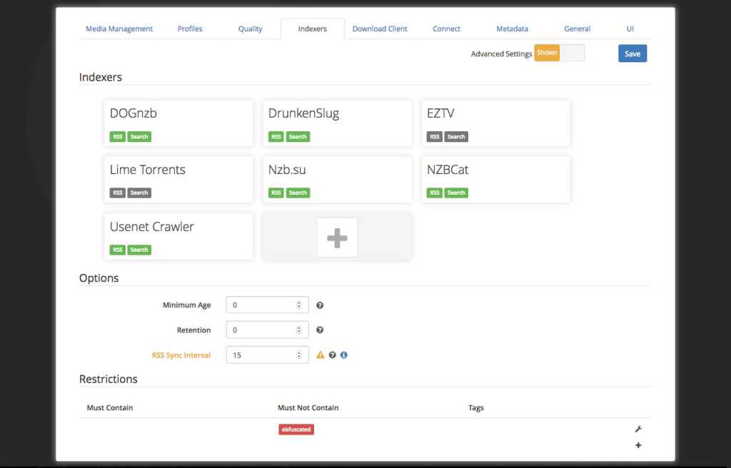Open the DrunkenSlug indexer card
The height and width of the screenshot is (468, 731).
[337, 123]
